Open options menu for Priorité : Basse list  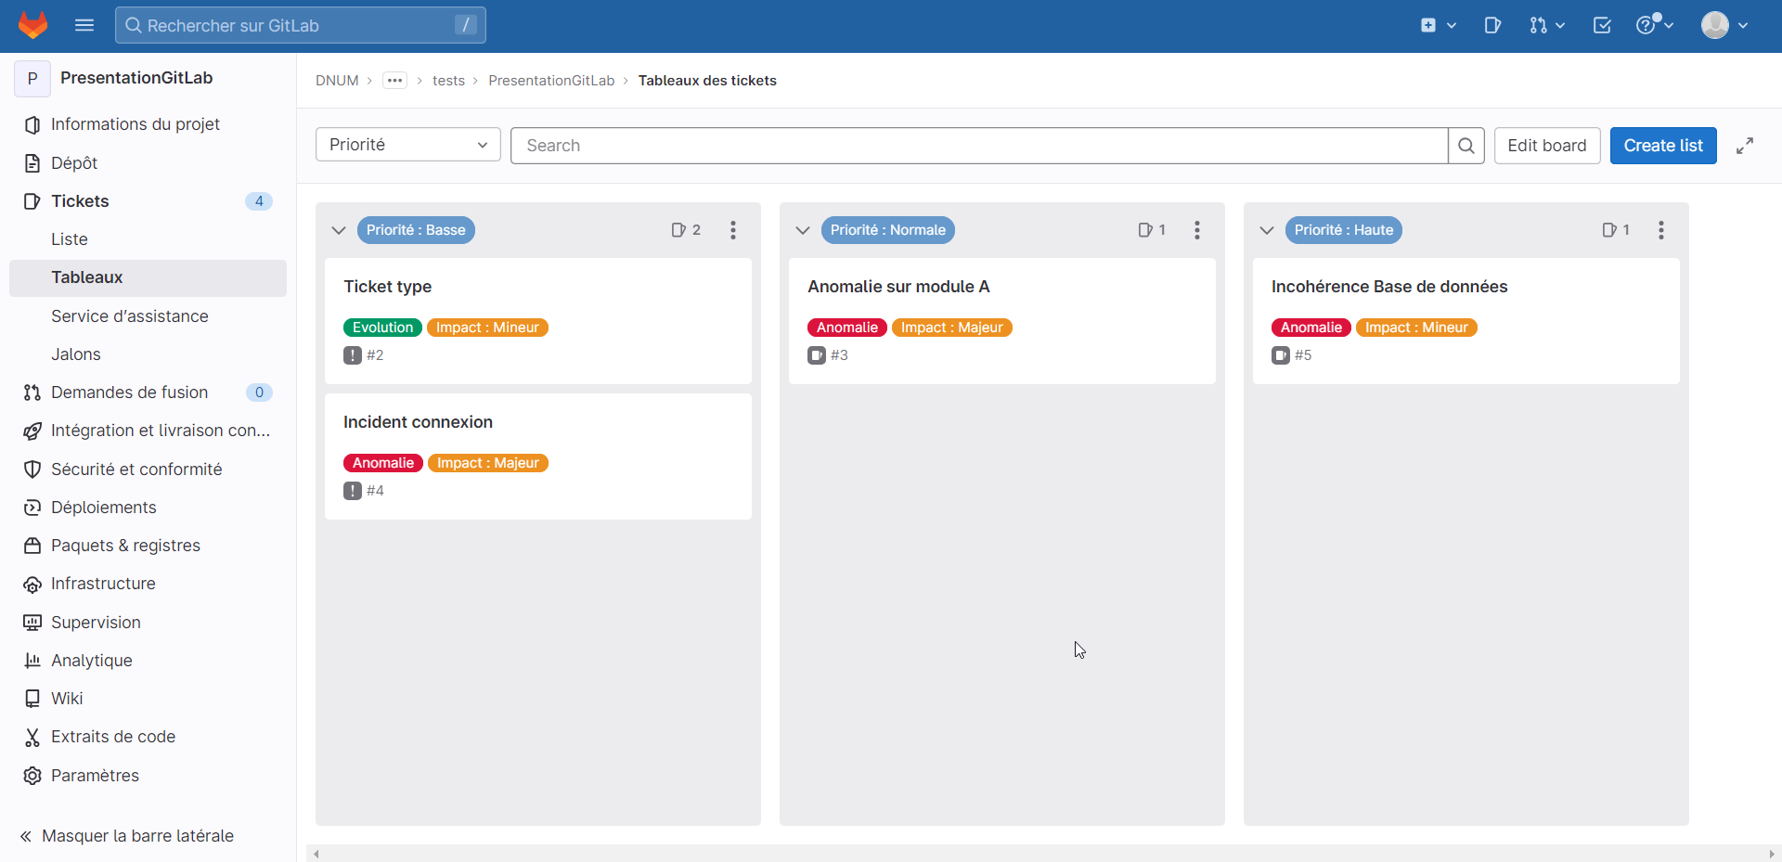pyautogui.click(x=733, y=230)
